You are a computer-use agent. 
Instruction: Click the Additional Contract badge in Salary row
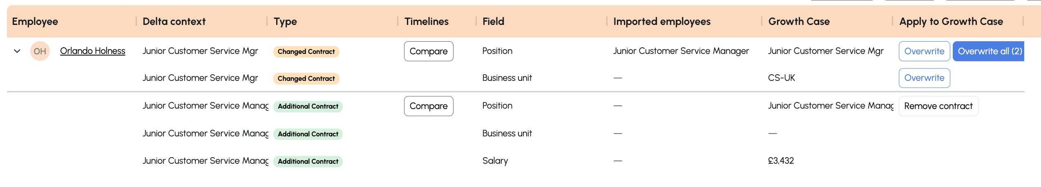click(x=308, y=161)
